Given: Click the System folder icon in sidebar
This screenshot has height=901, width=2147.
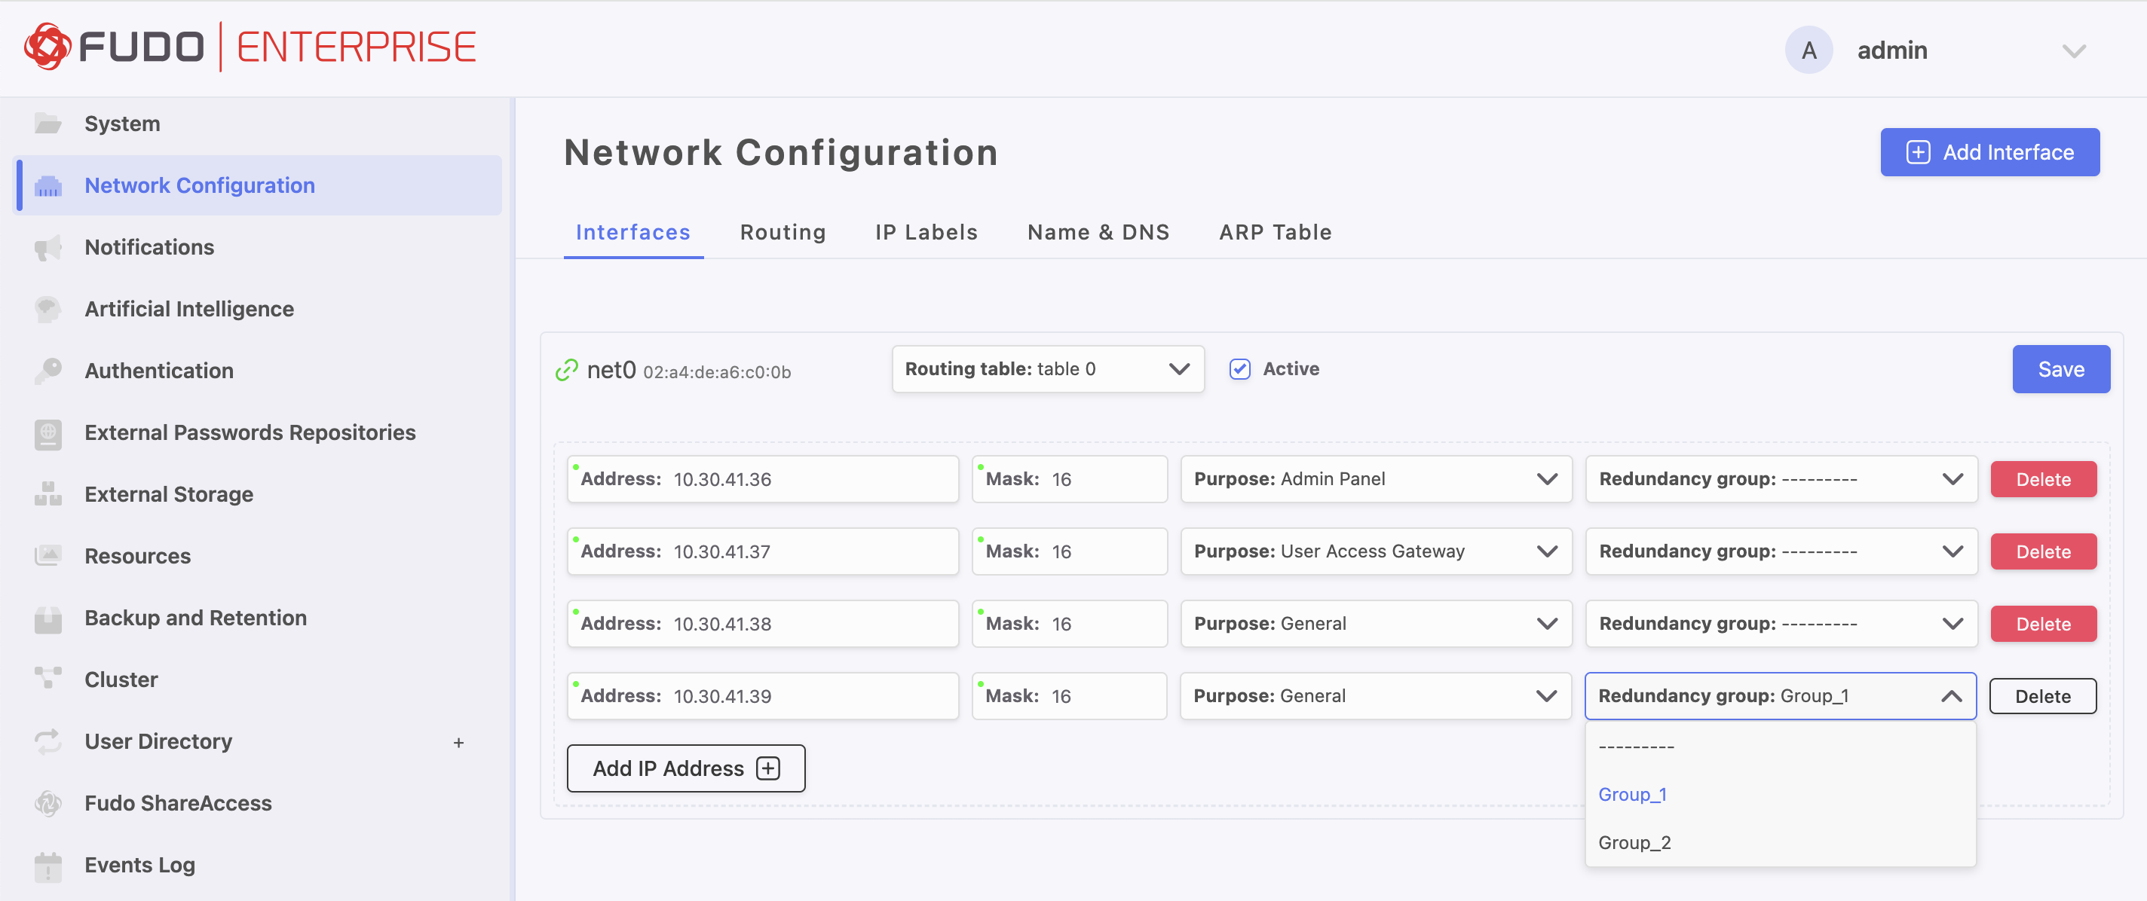Looking at the screenshot, I should 48,124.
